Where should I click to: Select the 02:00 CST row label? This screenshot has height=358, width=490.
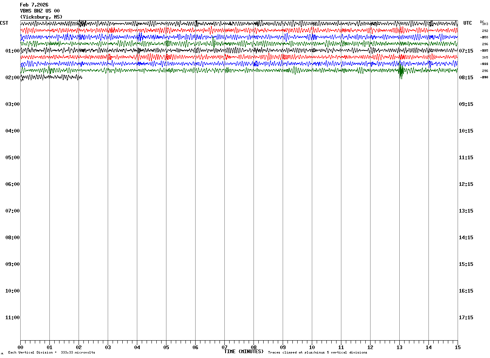[13, 78]
